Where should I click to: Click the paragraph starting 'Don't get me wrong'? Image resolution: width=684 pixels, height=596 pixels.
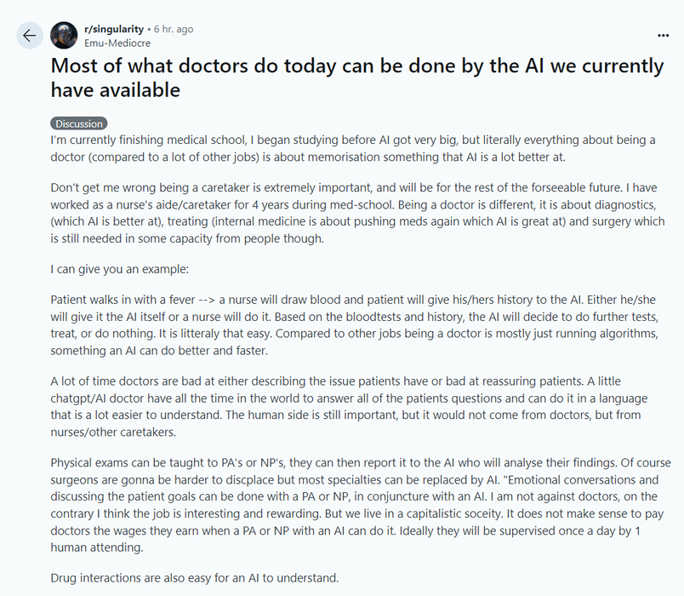340,214
